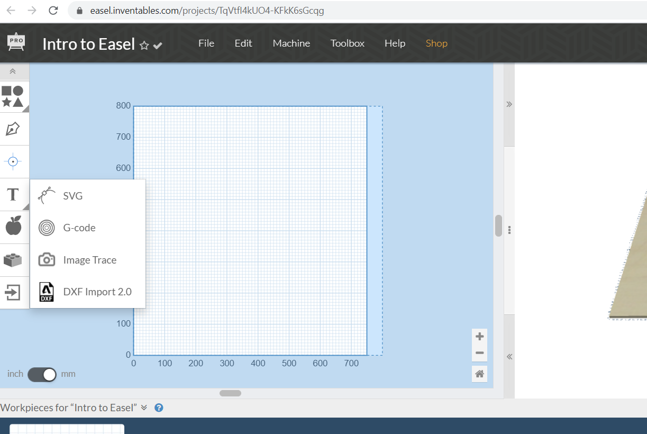This screenshot has width=647, height=434.
Task: Click the Import arrow tool icon
Action: [x=13, y=292]
